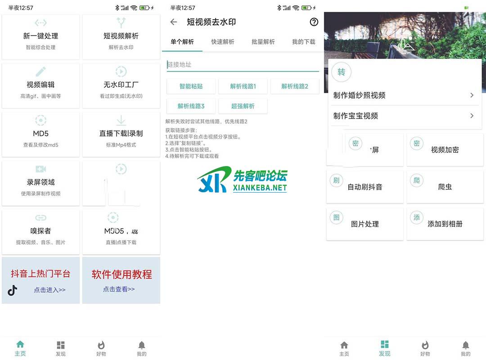Tap 我的 bell icon in the right bottom bar

(465, 345)
